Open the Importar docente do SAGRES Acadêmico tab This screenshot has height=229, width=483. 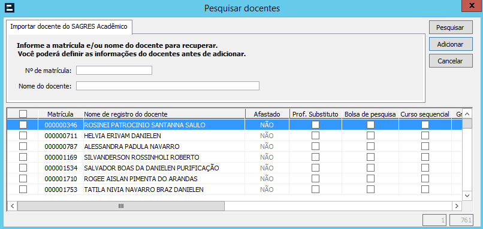(x=69, y=27)
